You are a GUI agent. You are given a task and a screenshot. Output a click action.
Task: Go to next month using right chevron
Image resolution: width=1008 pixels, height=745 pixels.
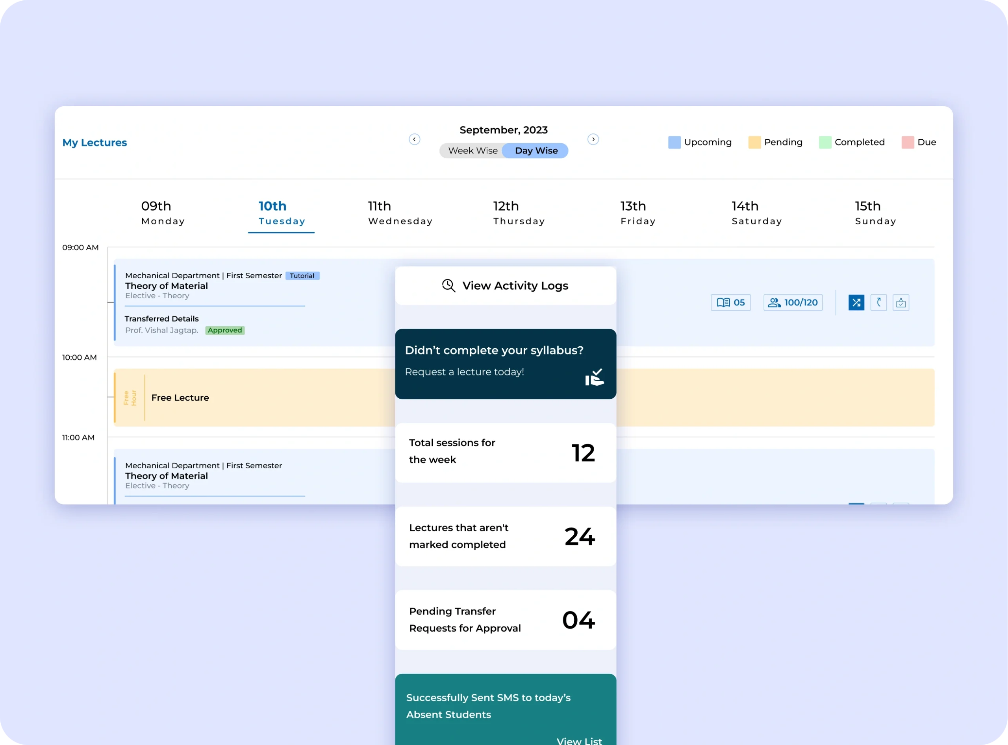(593, 139)
